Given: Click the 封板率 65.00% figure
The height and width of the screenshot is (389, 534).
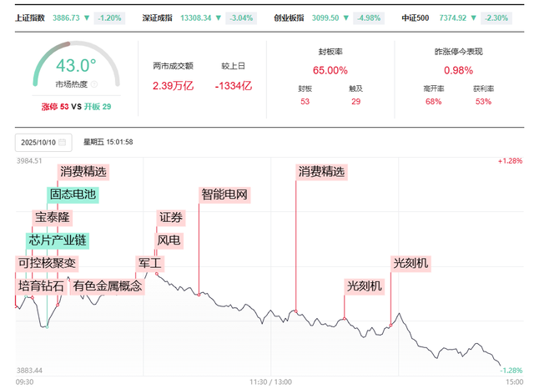Looking at the screenshot, I should 333,70.
